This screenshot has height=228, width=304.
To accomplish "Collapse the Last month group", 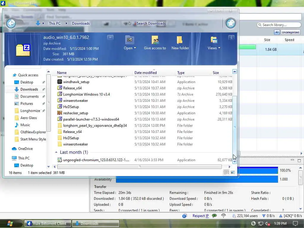I will pyautogui.click(x=56, y=152).
